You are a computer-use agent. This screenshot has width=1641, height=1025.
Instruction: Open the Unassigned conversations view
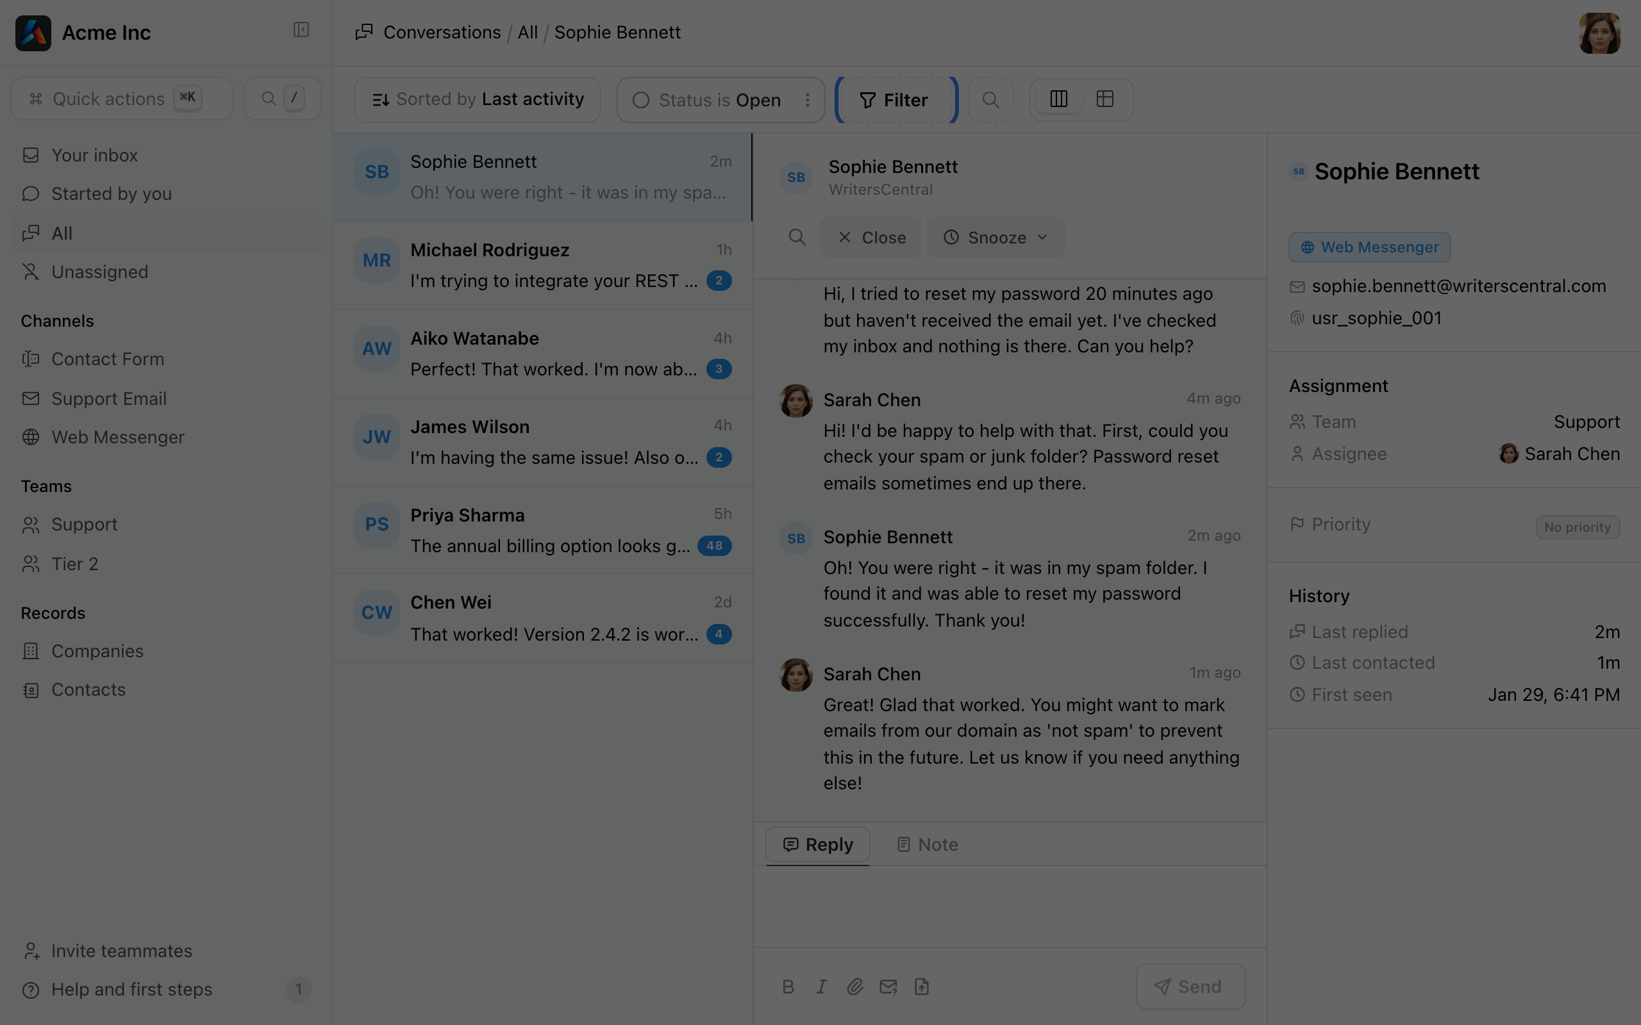tap(166, 272)
